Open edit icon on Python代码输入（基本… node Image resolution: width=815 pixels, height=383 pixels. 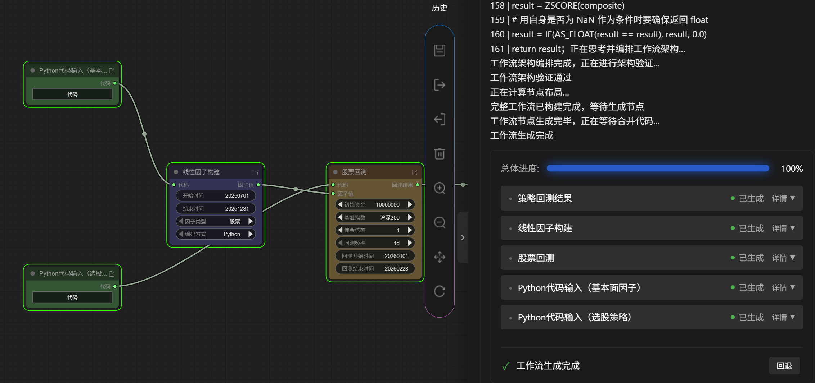[x=112, y=71]
